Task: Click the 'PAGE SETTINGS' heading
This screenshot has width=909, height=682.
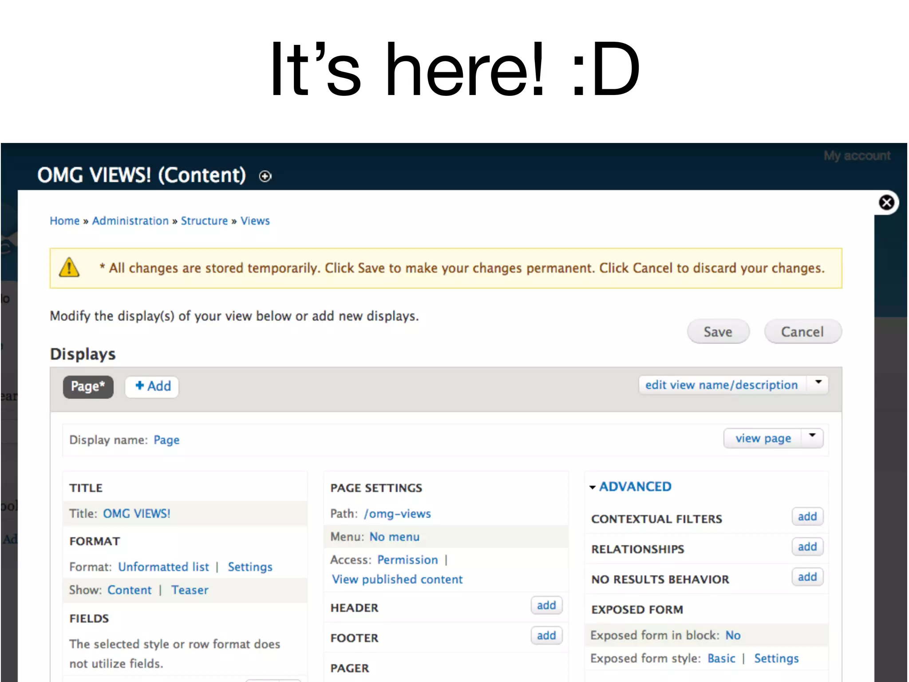Action: pyautogui.click(x=376, y=488)
